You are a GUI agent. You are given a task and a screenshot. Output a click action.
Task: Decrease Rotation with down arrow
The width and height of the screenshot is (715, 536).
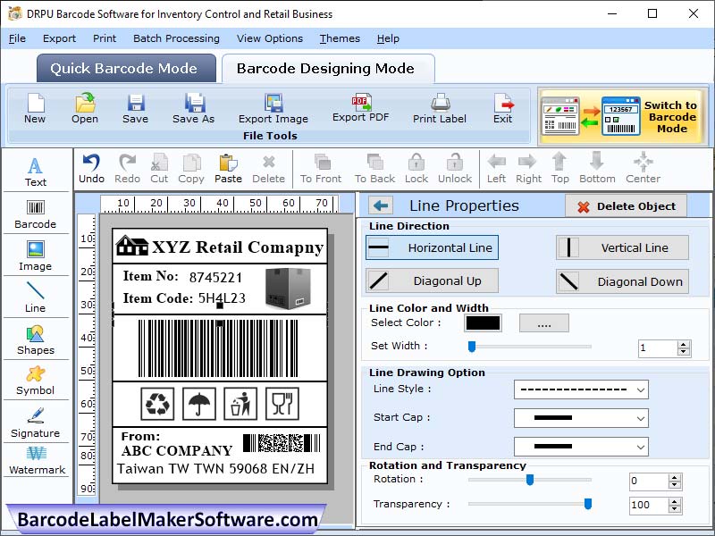pyautogui.click(x=675, y=485)
